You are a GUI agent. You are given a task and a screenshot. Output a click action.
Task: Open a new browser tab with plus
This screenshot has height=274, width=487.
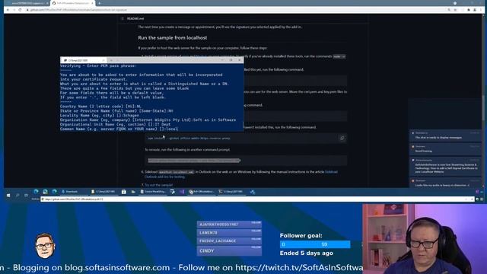coord(100,3)
